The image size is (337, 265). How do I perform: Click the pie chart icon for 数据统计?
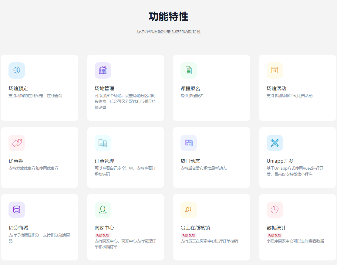click(x=275, y=209)
